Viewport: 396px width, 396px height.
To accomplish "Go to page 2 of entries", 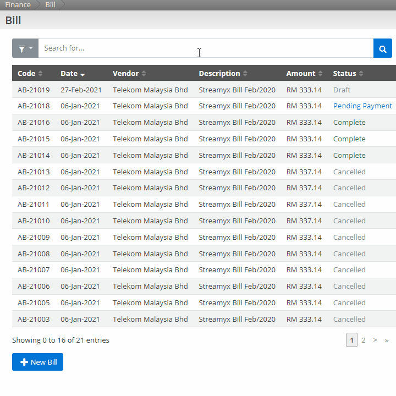I will (363, 340).
